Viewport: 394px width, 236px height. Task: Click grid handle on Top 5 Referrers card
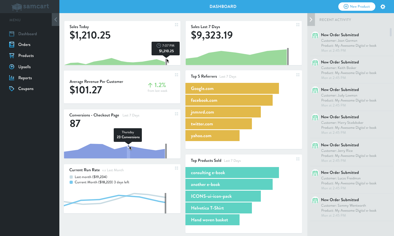[x=298, y=75]
